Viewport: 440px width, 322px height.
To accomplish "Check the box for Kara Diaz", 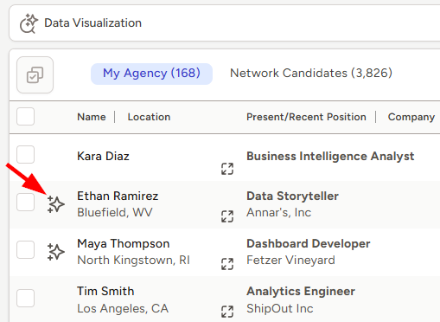I will 25,155.
